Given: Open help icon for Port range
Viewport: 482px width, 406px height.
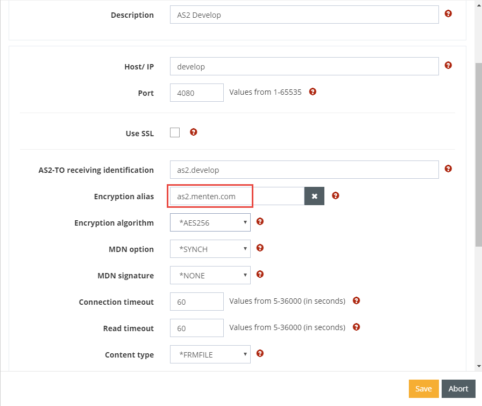Looking at the screenshot, I should (x=313, y=92).
